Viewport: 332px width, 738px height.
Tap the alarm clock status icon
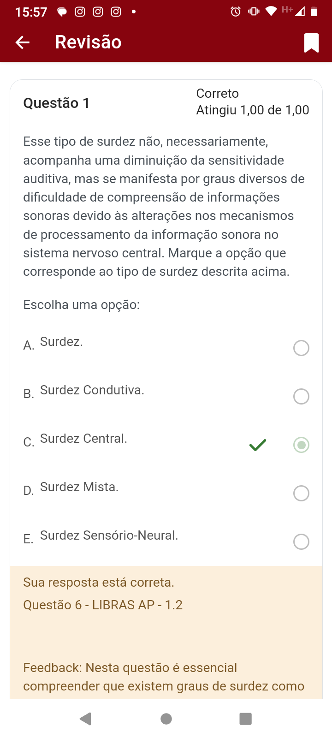click(x=236, y=12)
